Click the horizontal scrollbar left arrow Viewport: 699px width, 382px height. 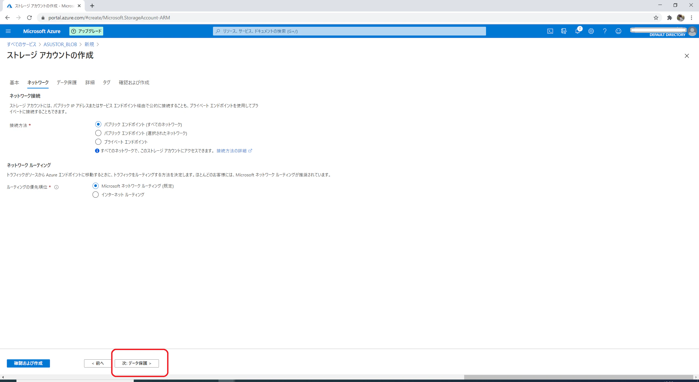(x=3, y=377)
